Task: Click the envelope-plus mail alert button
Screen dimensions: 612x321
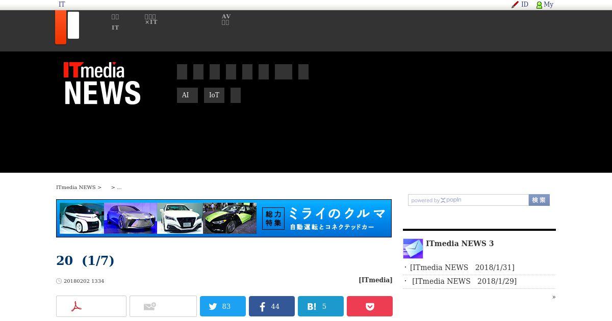Action: coord(163,306)
